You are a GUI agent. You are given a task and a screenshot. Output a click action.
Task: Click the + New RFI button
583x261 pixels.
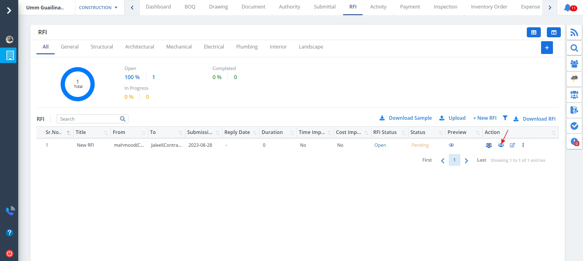point(485,118)
